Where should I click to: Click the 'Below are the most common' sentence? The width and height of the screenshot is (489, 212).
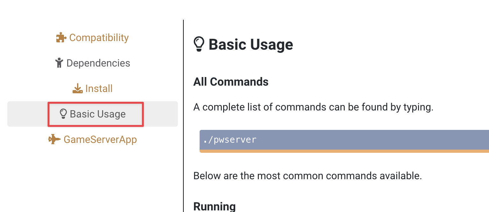[x=308, y=176]
